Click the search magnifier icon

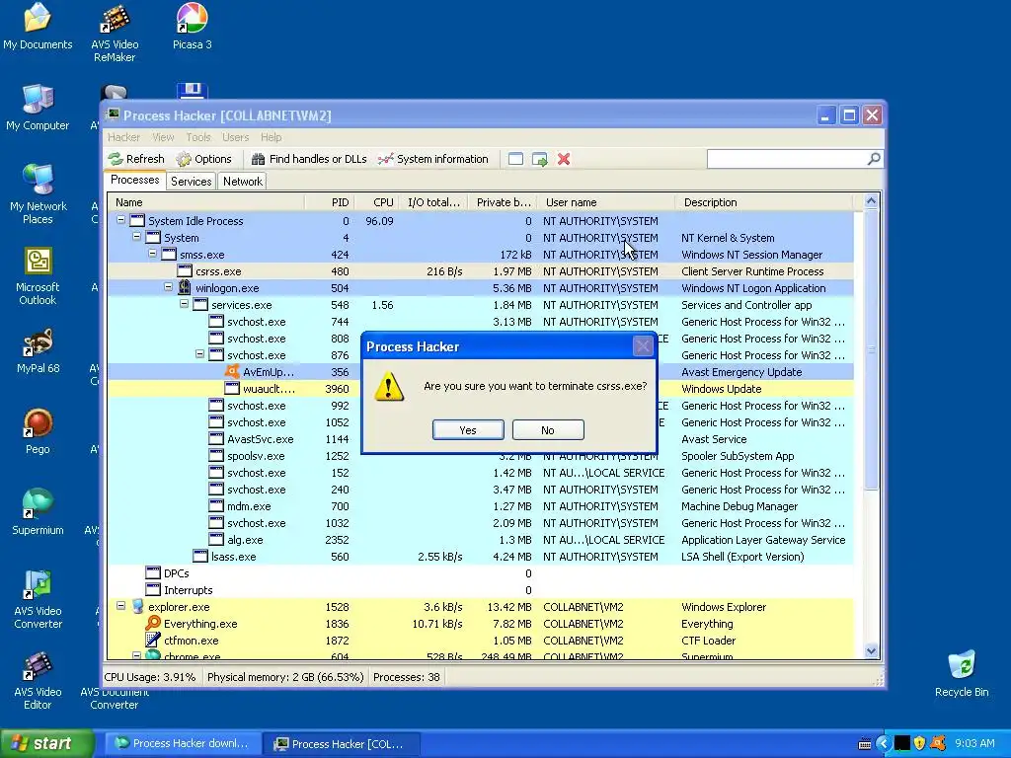point(874,159)
